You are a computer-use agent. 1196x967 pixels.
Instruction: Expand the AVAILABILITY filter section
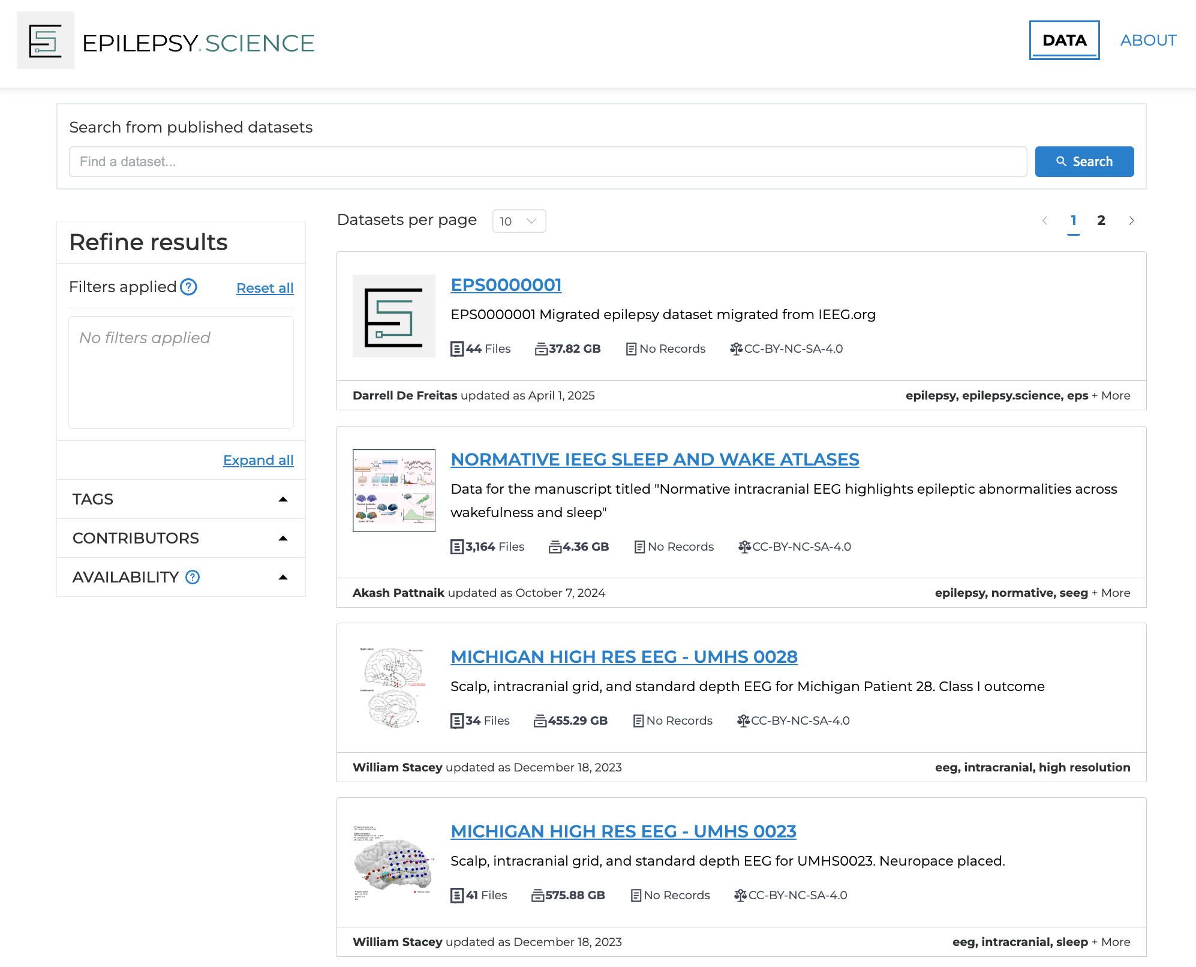coord(283,577)
